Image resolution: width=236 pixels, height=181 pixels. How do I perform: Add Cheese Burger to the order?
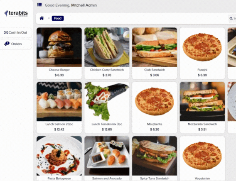pos(59,53)
